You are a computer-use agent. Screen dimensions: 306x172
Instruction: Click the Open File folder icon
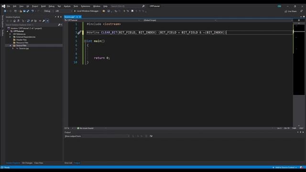[21, 11]
